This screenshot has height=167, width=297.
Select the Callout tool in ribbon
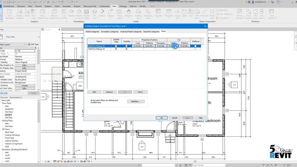[110, 13]
